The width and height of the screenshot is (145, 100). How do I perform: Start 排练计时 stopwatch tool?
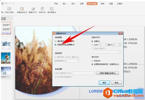(42, 10)
